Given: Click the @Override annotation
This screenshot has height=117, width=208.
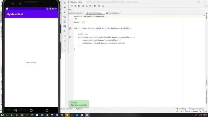Looking at the screenshot, I should click(83, 34).
